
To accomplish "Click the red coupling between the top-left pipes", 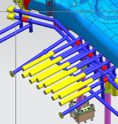I will point(25,20).
